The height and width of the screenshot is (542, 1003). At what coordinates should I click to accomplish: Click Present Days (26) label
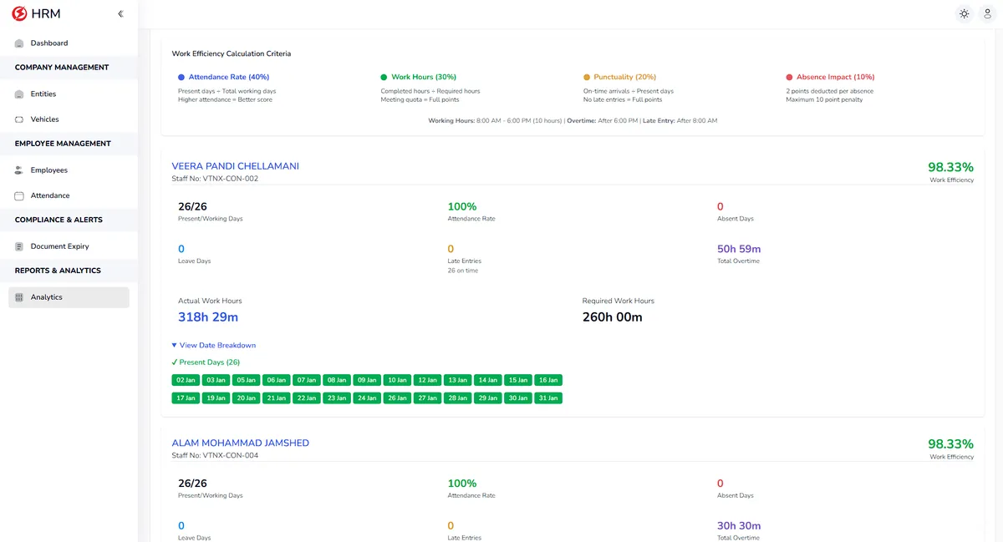pyautogui.click(x=206, y=362)
